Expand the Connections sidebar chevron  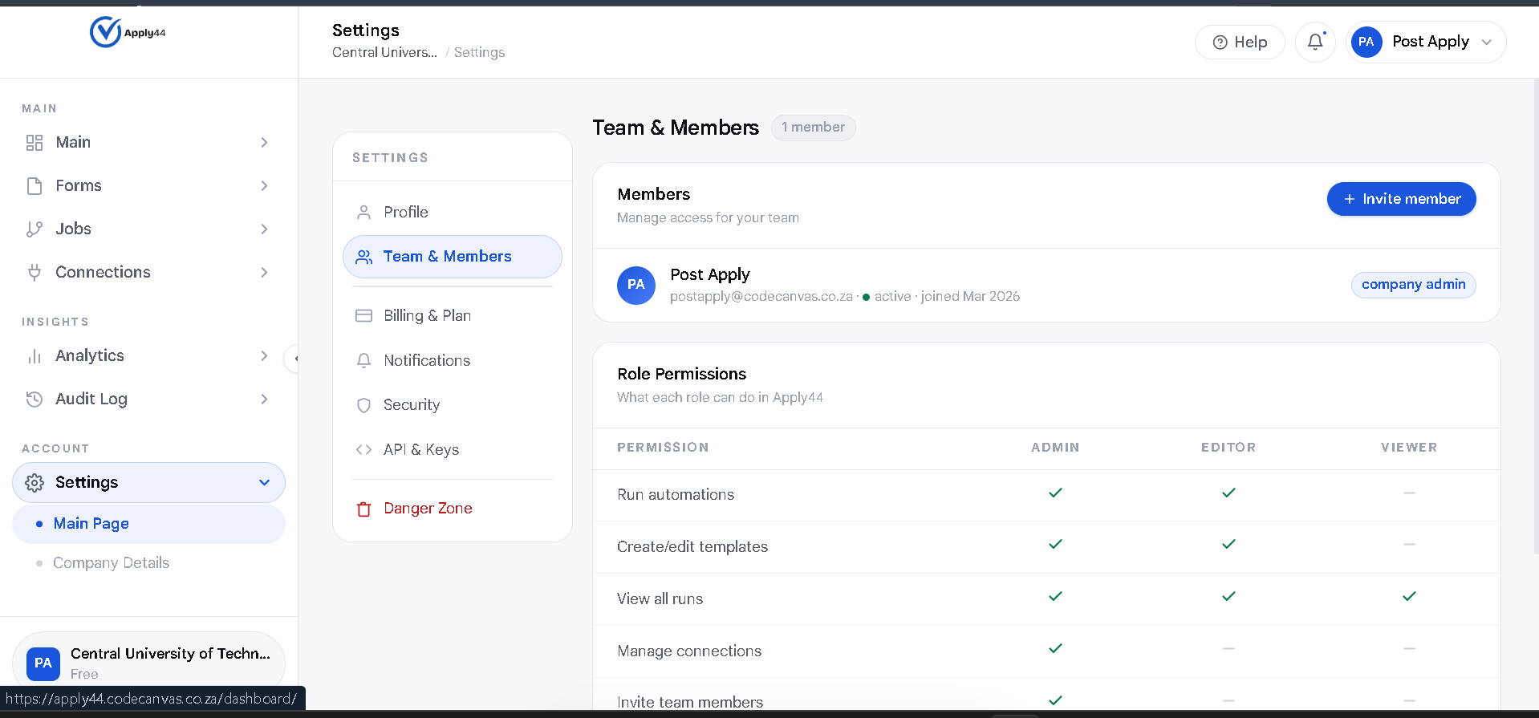tap(264, 273)
